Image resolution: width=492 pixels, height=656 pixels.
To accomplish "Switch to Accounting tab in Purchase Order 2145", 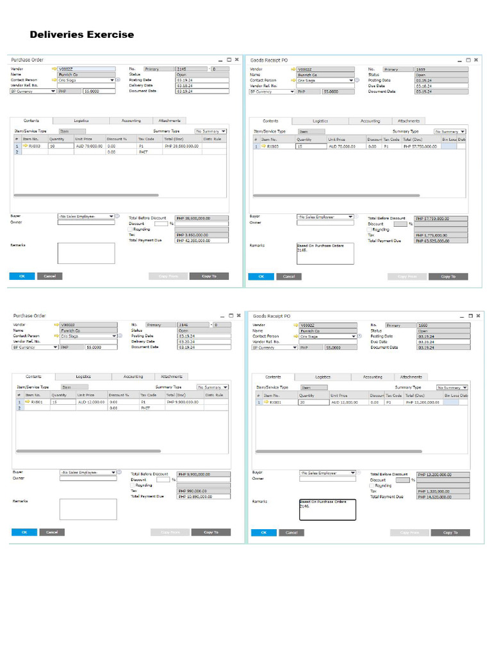I will 131,120.
